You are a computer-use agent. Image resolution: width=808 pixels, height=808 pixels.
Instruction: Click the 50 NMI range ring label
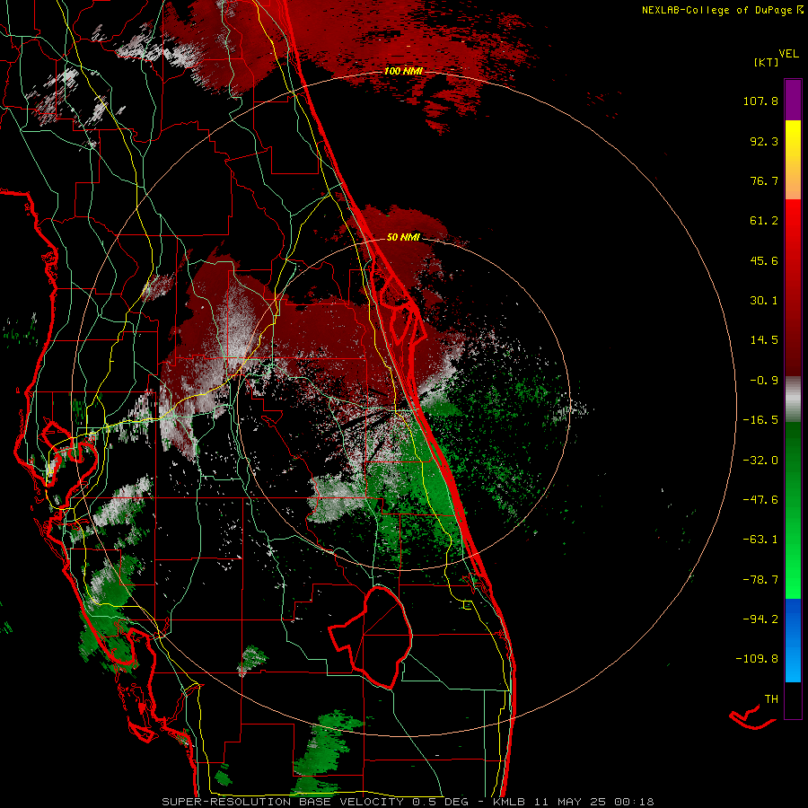(x=403, y=237)
